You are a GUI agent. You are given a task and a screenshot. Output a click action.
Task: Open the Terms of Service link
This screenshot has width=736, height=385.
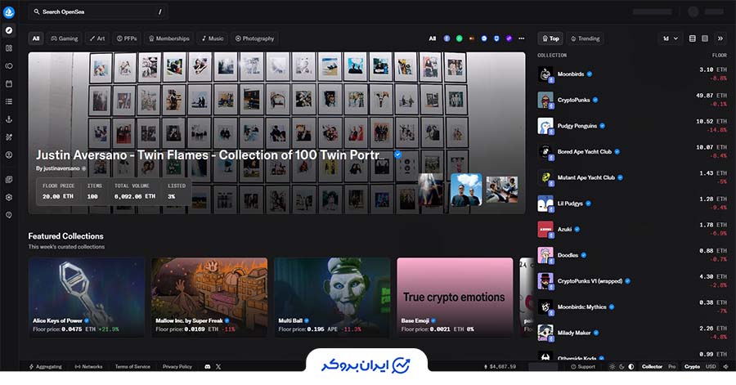132,367
